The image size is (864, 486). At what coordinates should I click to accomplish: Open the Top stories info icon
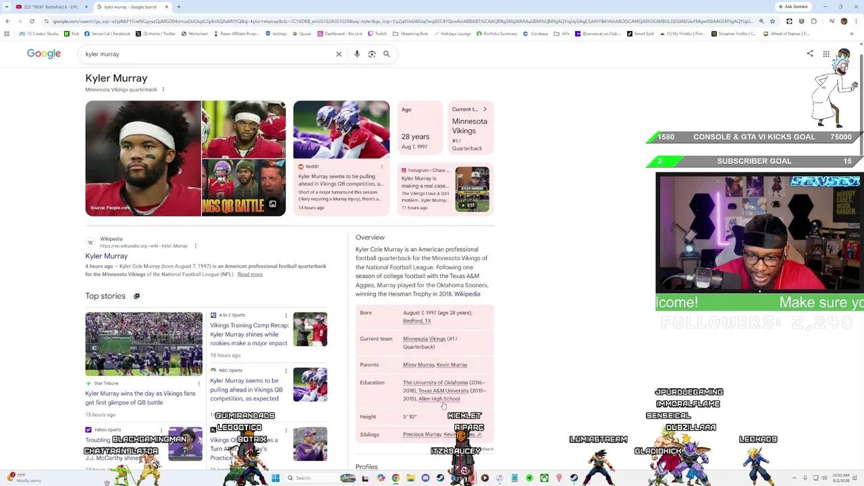coord(136,296)
